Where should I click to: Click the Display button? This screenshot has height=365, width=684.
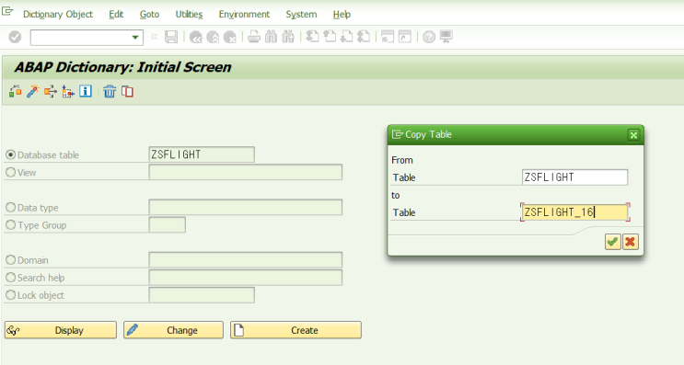tap(61, 330)
